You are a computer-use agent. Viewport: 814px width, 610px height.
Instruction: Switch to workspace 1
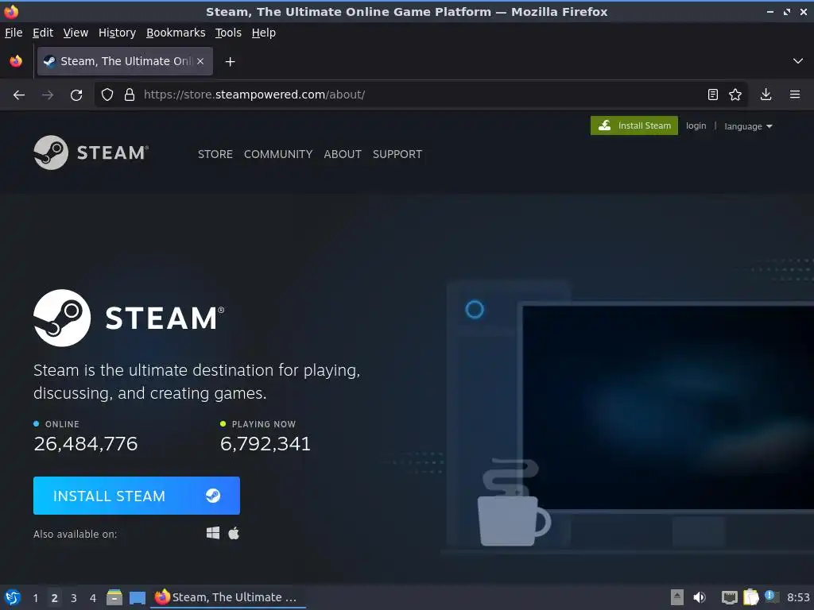pos(35,597)
